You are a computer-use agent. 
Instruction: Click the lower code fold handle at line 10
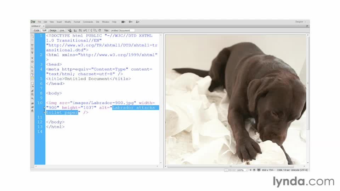tap(44, 112)
